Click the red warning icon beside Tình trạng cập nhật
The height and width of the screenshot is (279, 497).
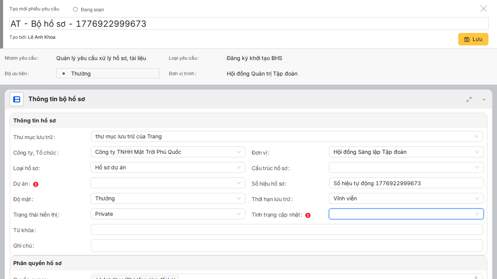point(308,215)
